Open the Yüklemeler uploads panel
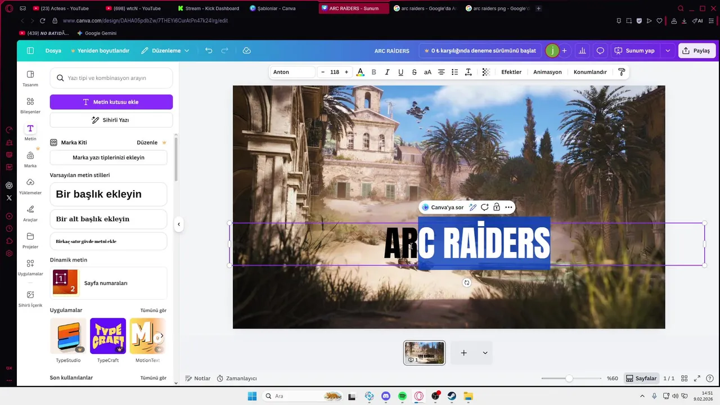 (x=30, y=186)
